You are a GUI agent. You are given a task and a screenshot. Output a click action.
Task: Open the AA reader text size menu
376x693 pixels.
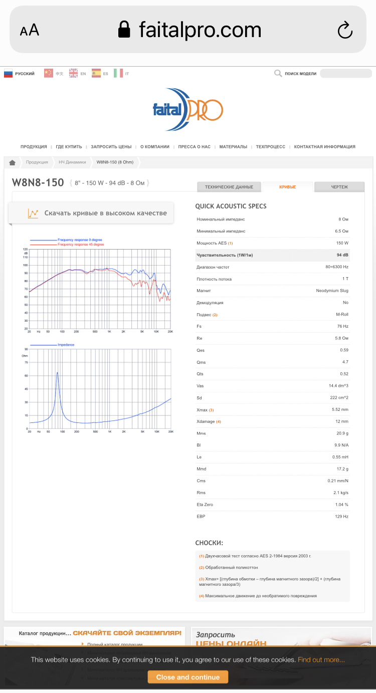[x=30, y=30]
